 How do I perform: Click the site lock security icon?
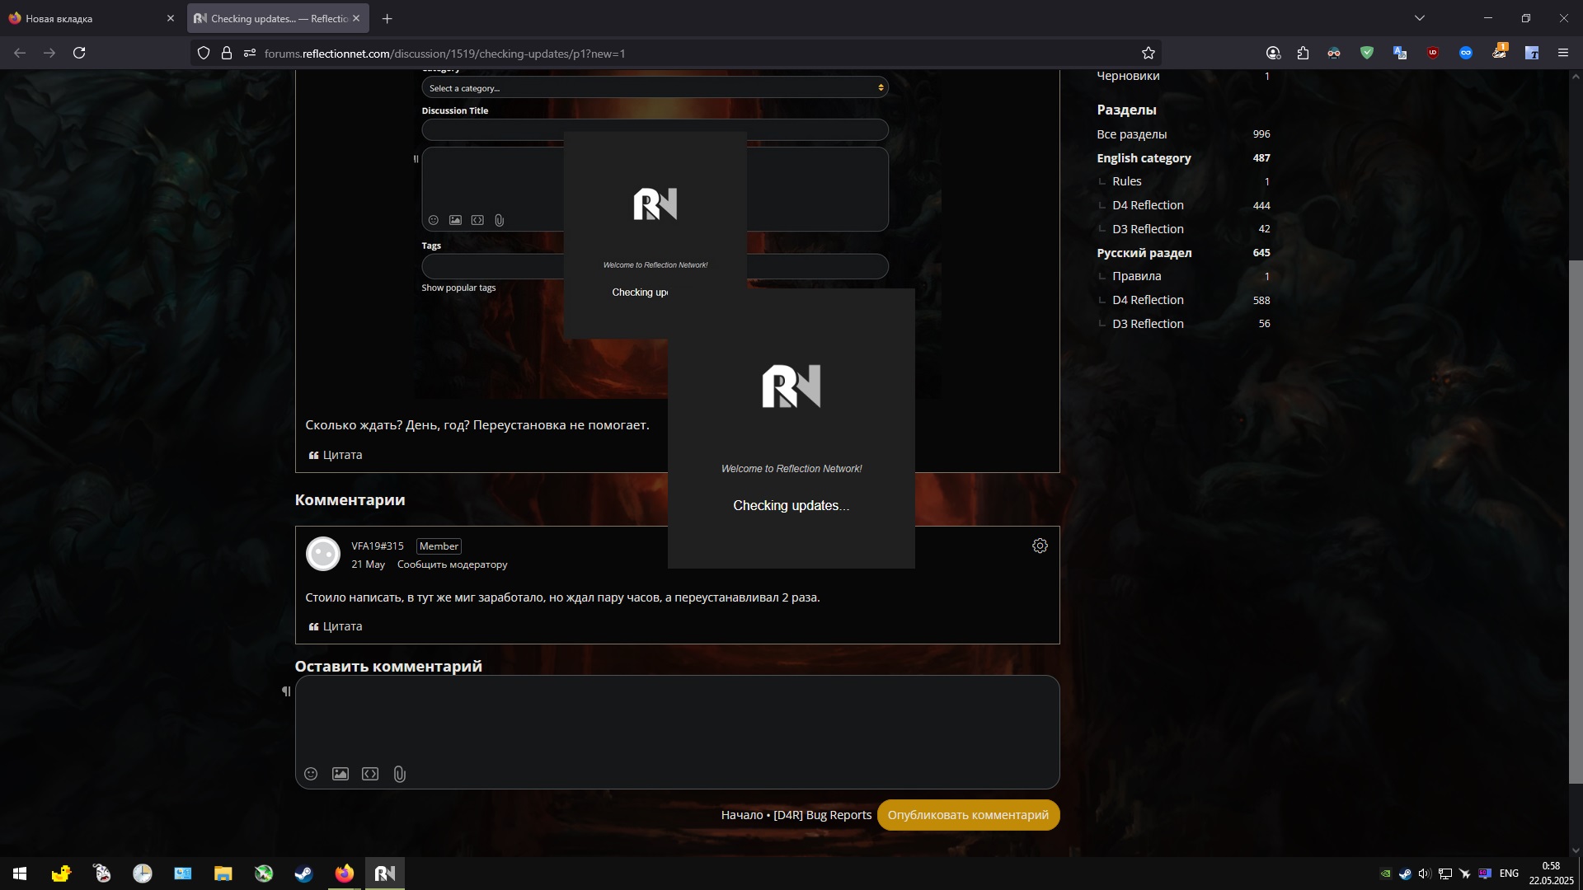(227, 53)
